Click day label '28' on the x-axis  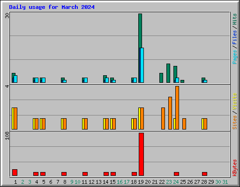tap(204, 182)
